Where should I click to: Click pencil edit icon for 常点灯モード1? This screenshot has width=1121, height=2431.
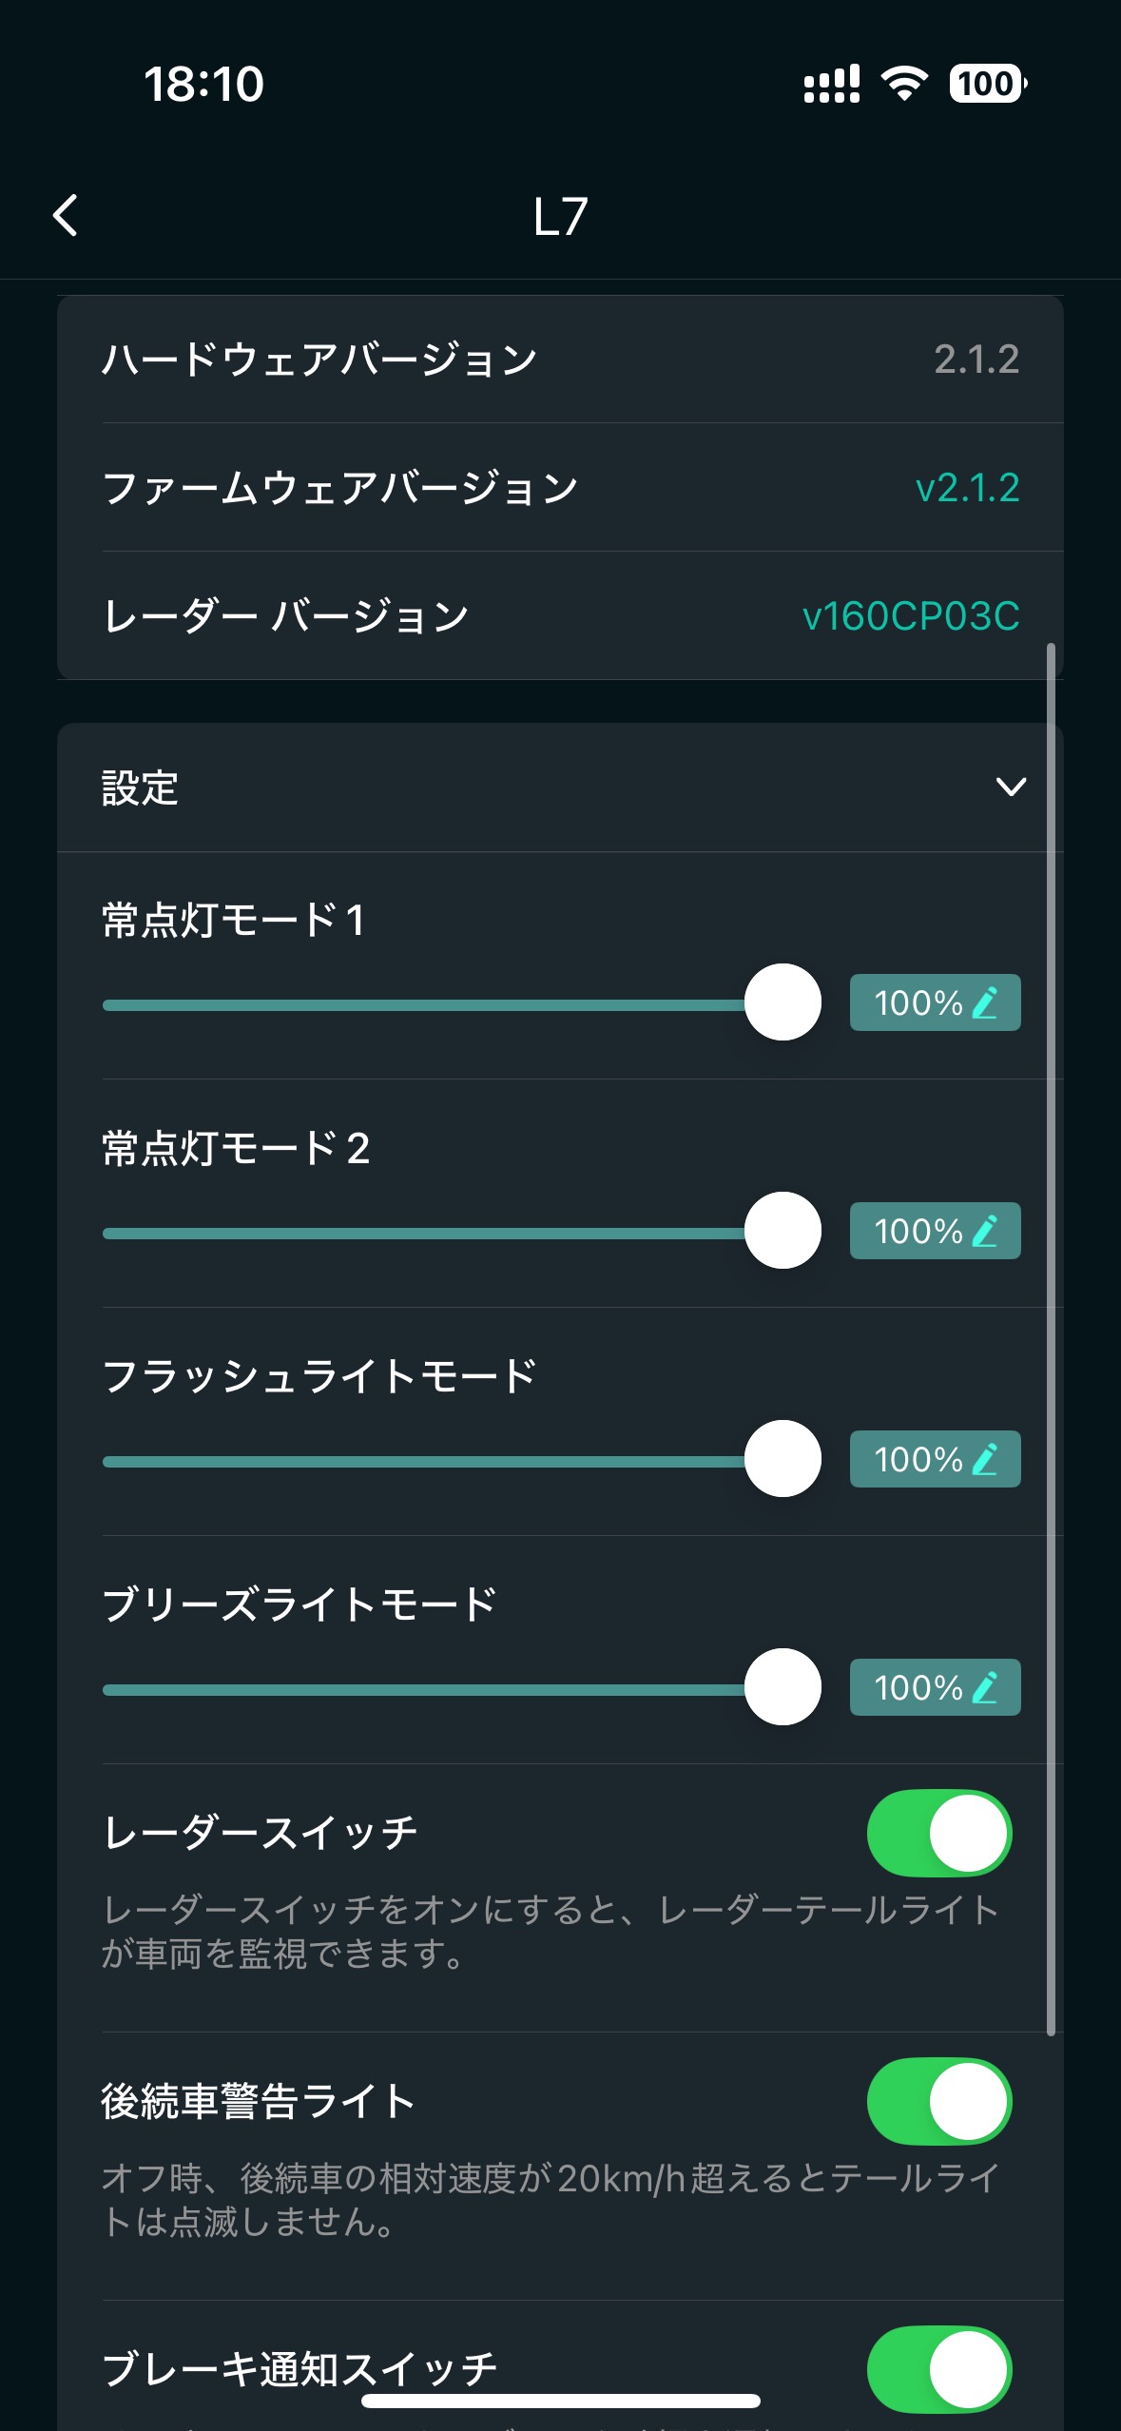click(x=986, y=1002)
